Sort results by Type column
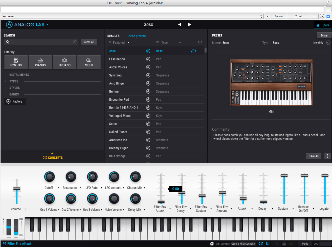Image resolution: width=332 pixels, height=247 pixels. click(x=165, y=43)
